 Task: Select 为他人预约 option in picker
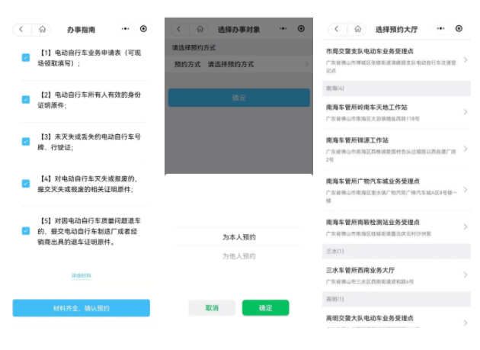[x=238, y=256]
